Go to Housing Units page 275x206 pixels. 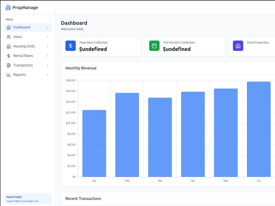pos(28,46)
